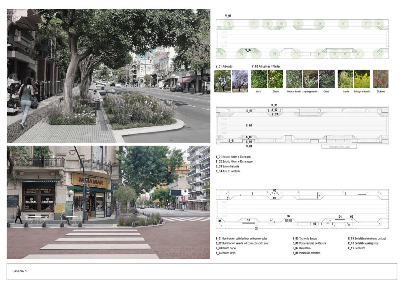This screenshot has height=286, width=404.
Task: Select the E_11 Bebedero legend entry
Action: click(x=356, y=248)
